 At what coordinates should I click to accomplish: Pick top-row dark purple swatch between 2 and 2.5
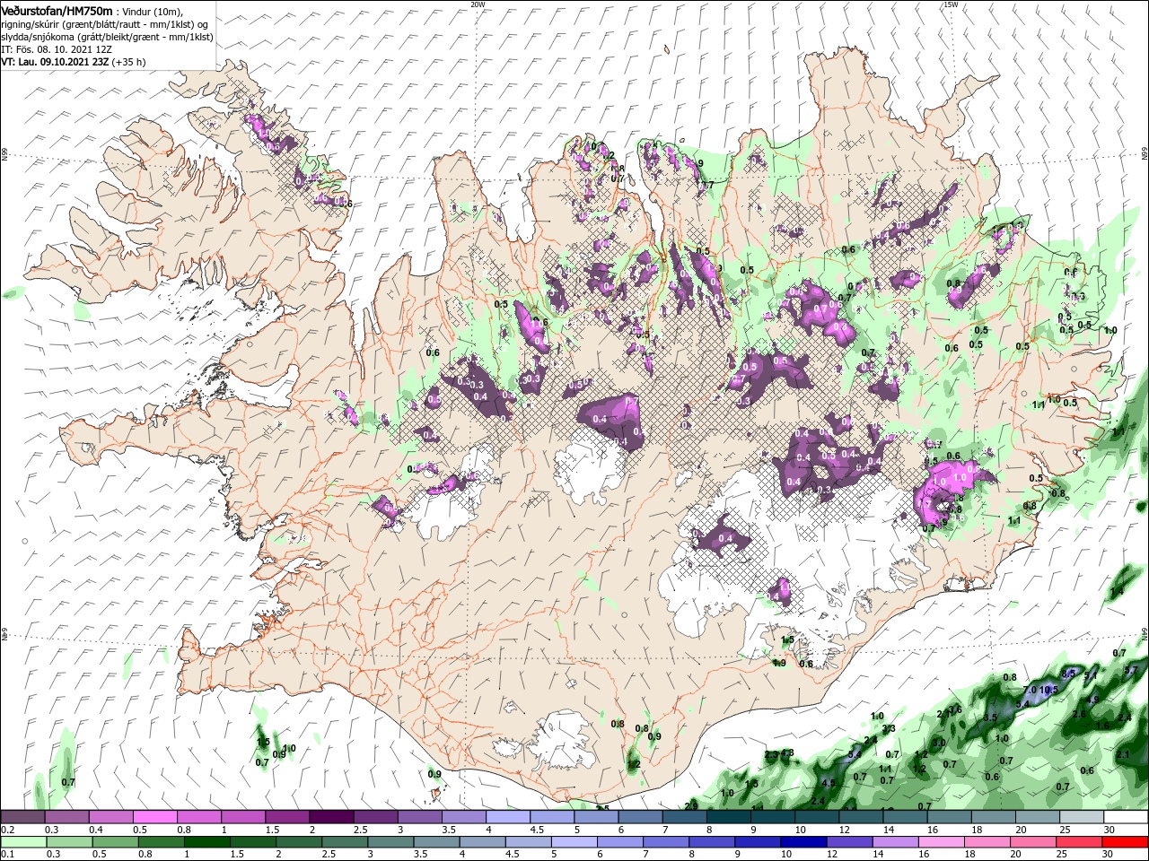point(330,817)
